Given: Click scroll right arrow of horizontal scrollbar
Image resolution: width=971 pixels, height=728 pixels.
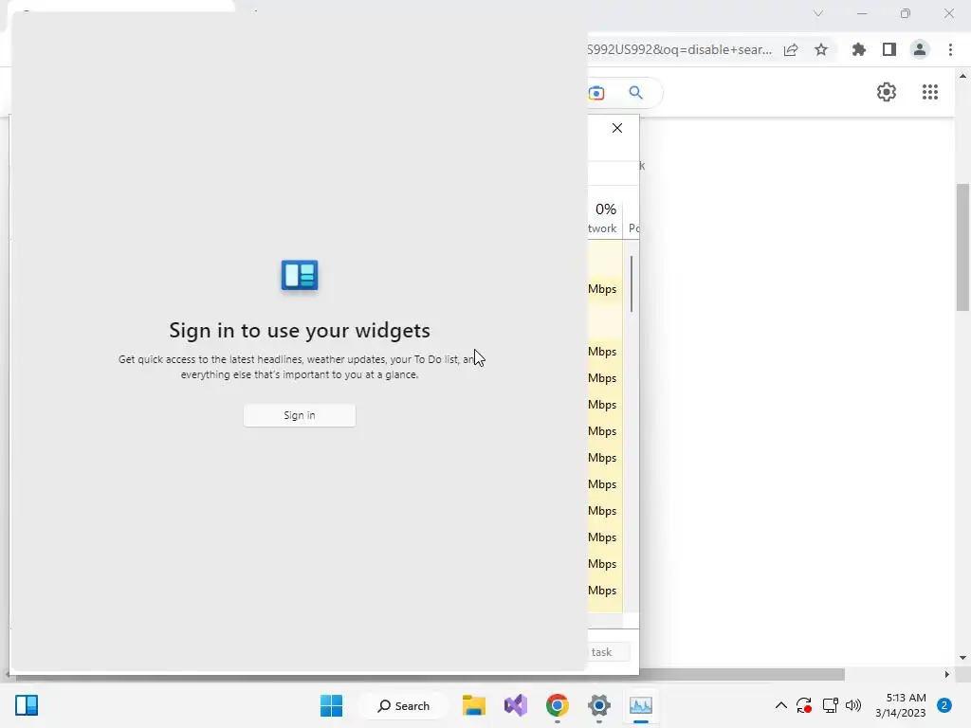Looking at the screenshot, I should (x=947, y=674).
